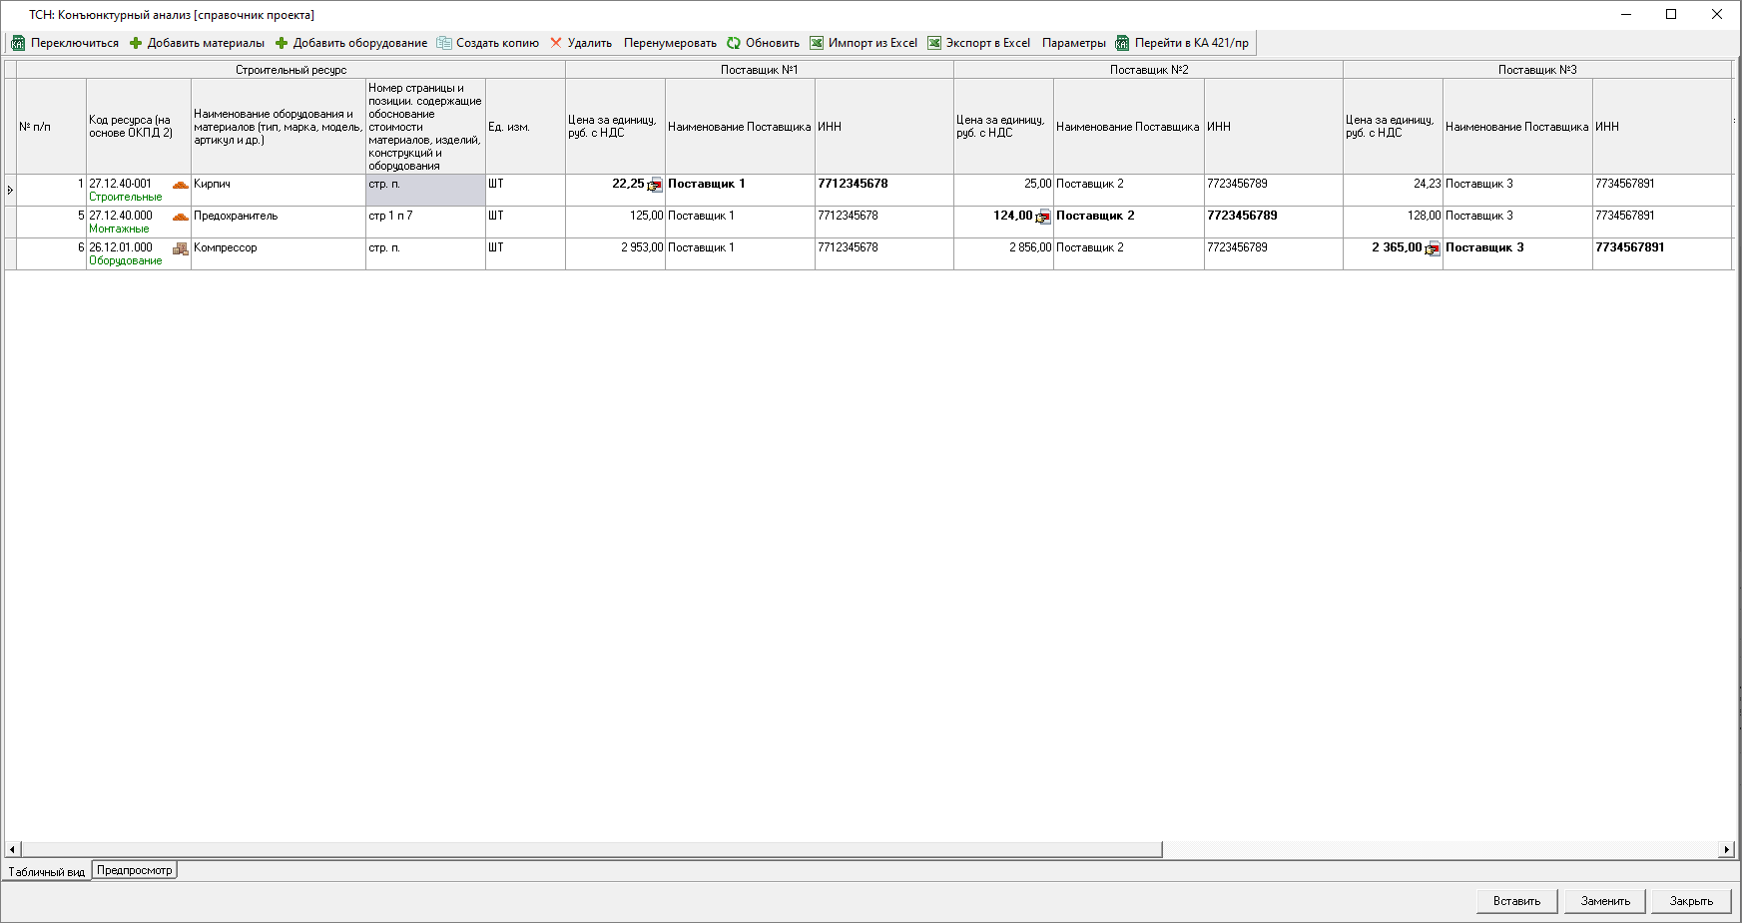Open Параметры in the toolbar

click(1073, 43)
